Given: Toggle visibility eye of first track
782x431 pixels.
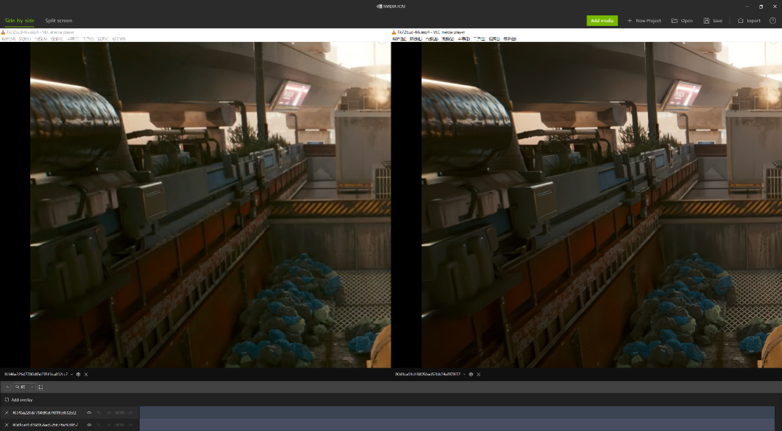Looking at the screenshot, I should pos(89,412).
